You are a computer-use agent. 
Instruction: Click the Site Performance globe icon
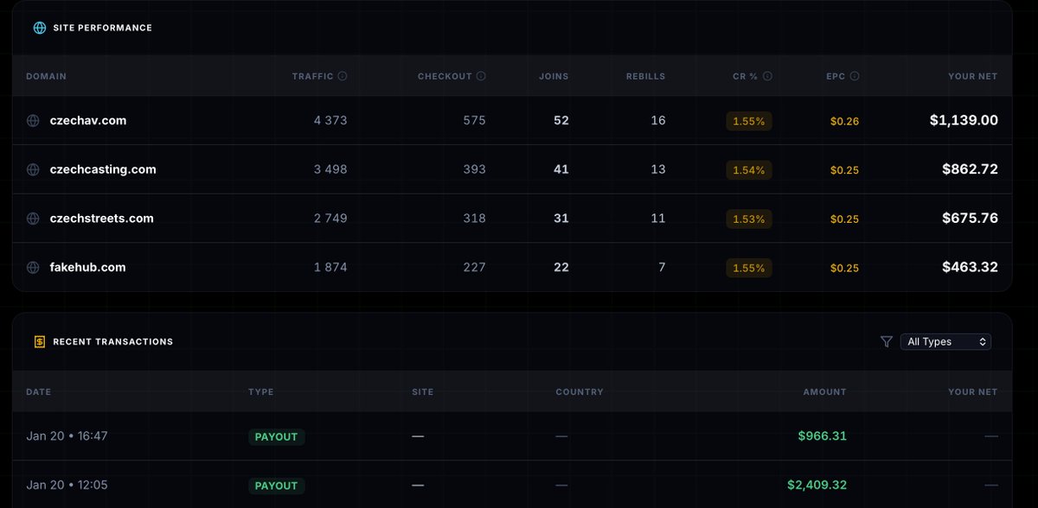(40, 28)
